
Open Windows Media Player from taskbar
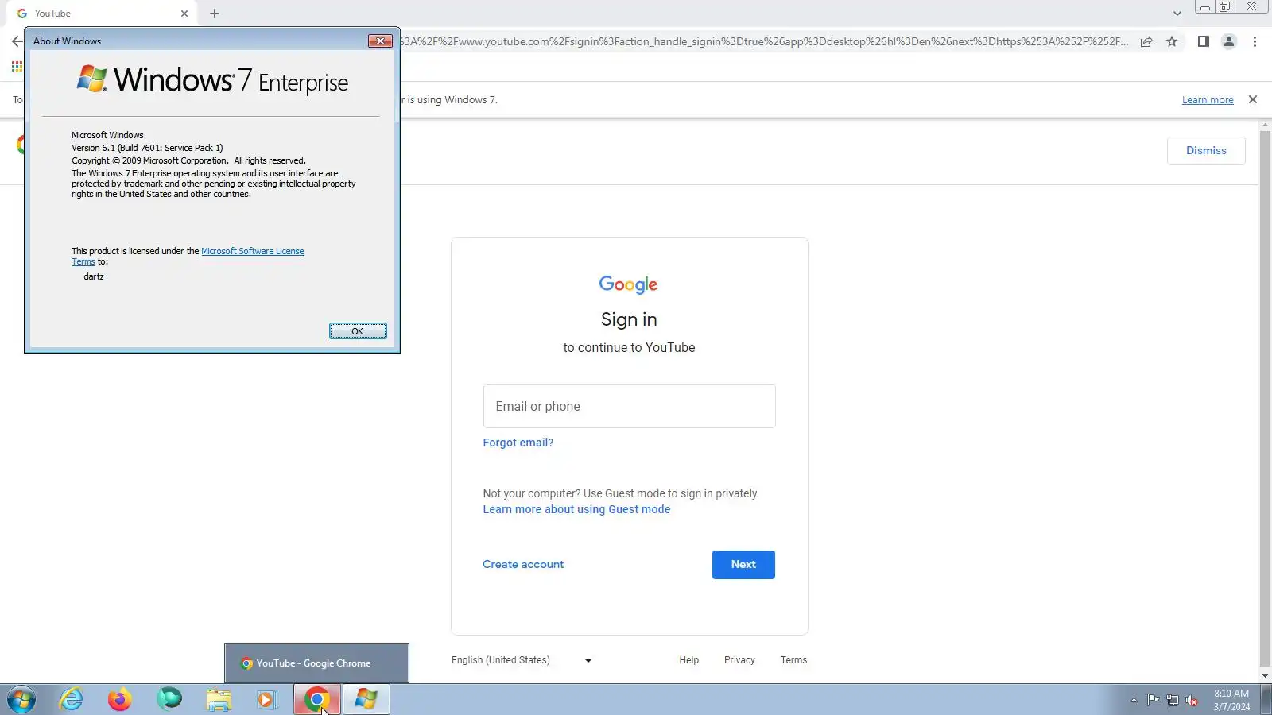click(266, 700)
